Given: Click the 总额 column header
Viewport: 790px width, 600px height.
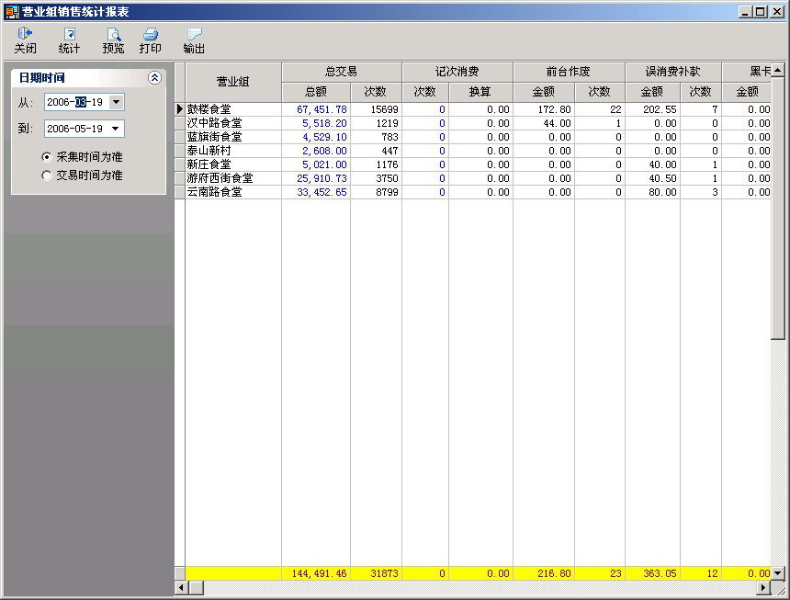Looking at the screenshot, I should point(316,92).
